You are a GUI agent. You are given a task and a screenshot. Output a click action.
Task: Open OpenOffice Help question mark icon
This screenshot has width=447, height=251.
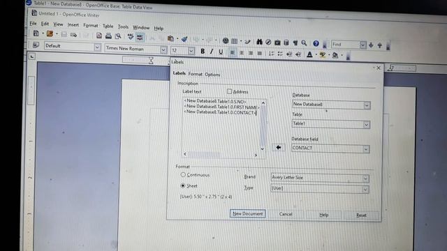(x=316, y=43)
